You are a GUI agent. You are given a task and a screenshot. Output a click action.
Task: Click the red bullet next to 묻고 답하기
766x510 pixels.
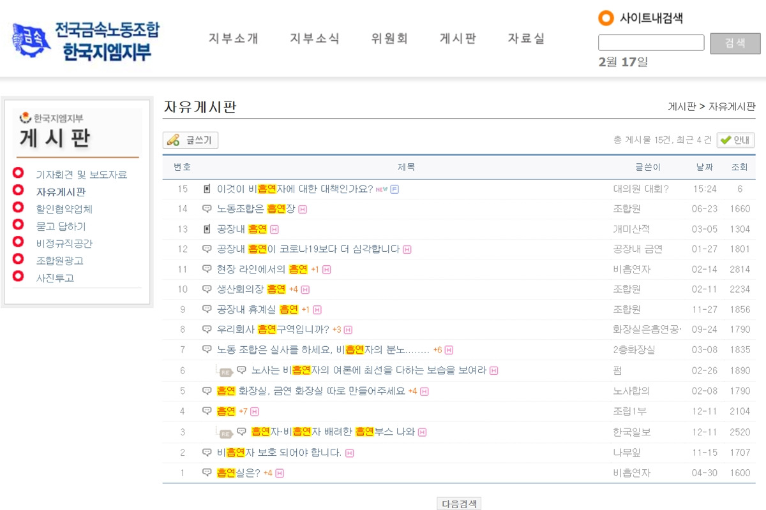click(x=18, y=224)
